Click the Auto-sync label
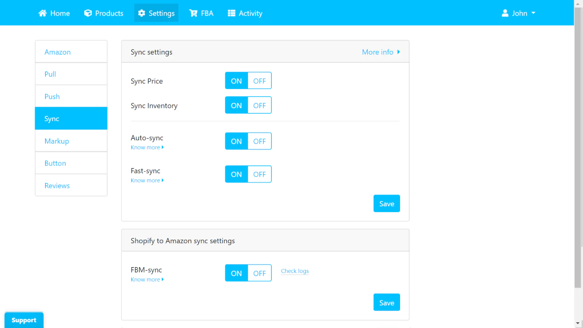The height and width of the screenshot is (328, 583). pyautogui.click(x=147, y=138)
